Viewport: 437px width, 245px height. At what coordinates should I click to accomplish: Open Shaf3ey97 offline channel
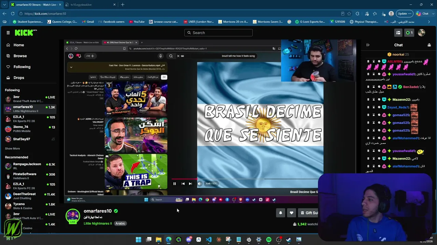point(30,139)
